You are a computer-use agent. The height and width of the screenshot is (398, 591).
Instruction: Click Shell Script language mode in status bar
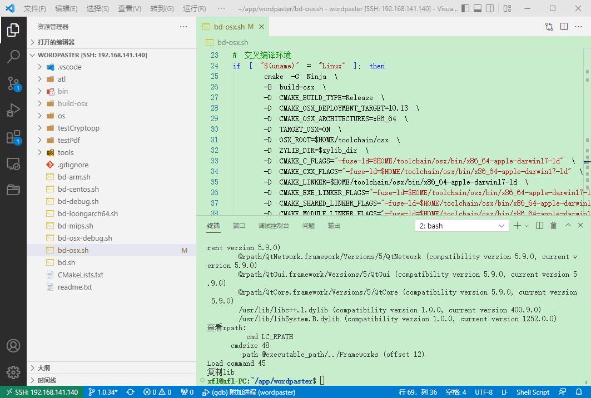(x=533, y=392)
